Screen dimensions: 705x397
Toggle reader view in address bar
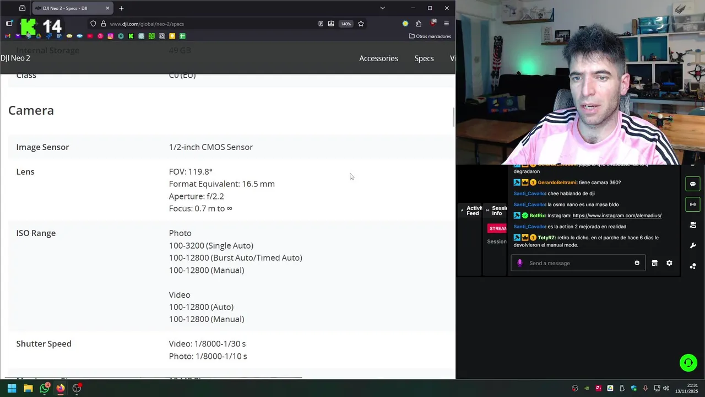click(x=321, y=24)
